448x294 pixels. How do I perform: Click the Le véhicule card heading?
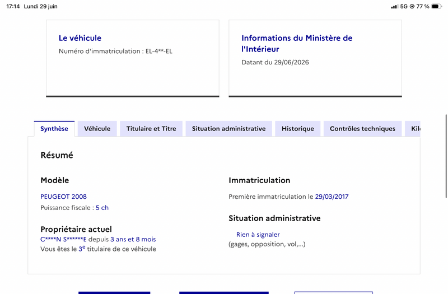pyautogui.click(x=80, y=38)
